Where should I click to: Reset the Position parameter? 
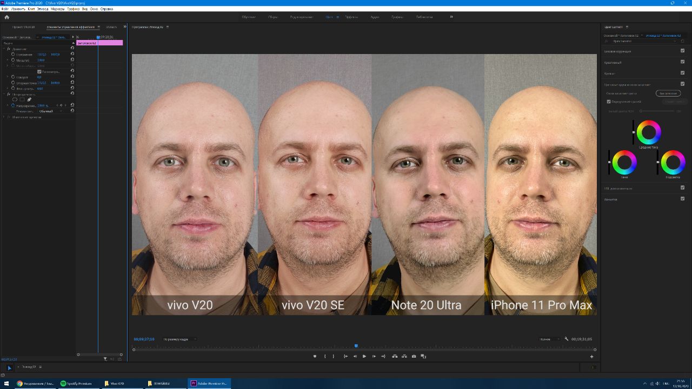[72, 54]
